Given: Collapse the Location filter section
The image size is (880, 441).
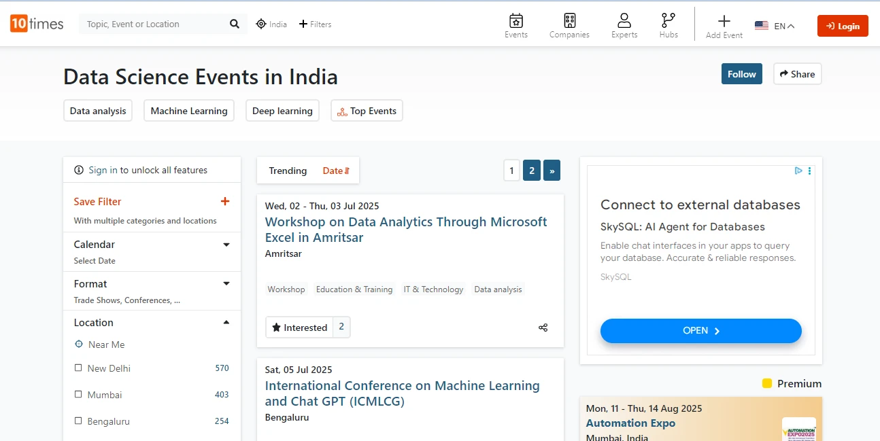Looking at the screenshot, I should [x=226, y=323].
